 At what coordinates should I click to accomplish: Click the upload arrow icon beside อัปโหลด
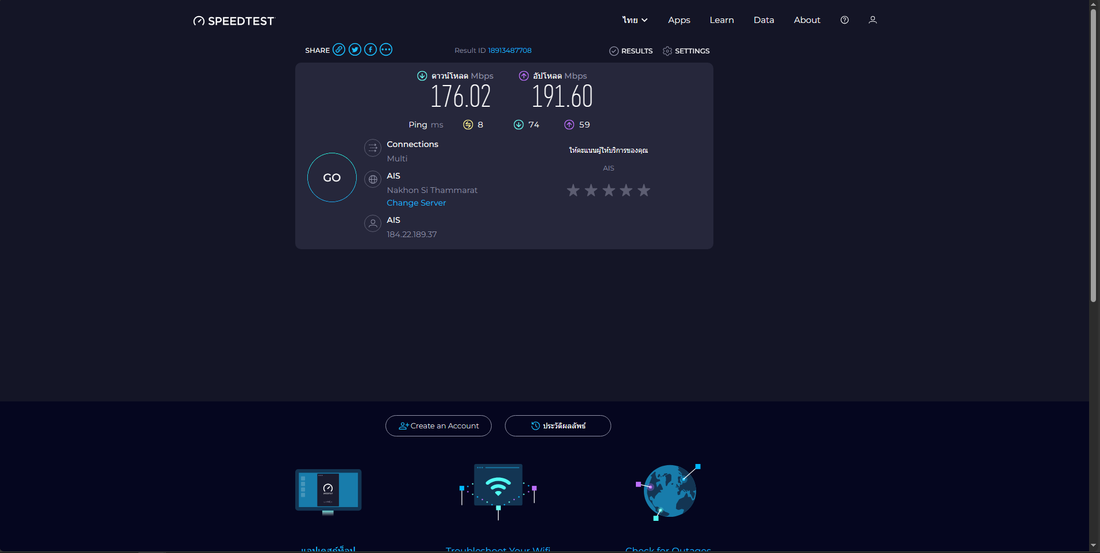coord(524,76)
